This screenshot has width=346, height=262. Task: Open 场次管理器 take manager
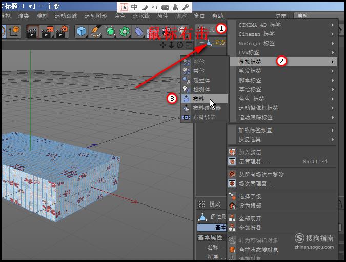click(282, 183)
